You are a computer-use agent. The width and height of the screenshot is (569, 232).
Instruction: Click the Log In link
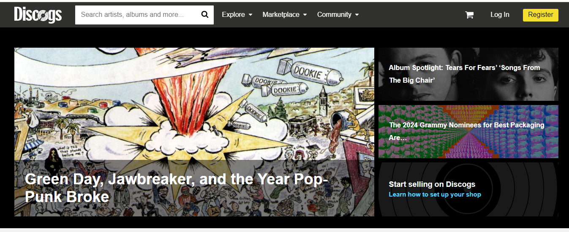click(500, 14)
